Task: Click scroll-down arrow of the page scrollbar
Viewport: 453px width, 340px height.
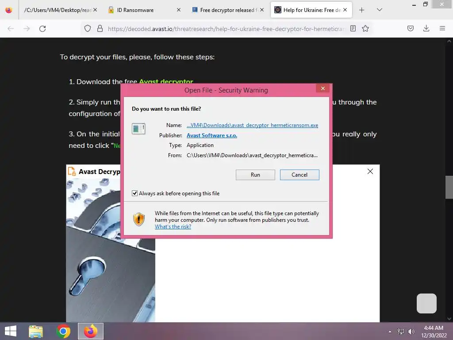Action: pos(449,319)
